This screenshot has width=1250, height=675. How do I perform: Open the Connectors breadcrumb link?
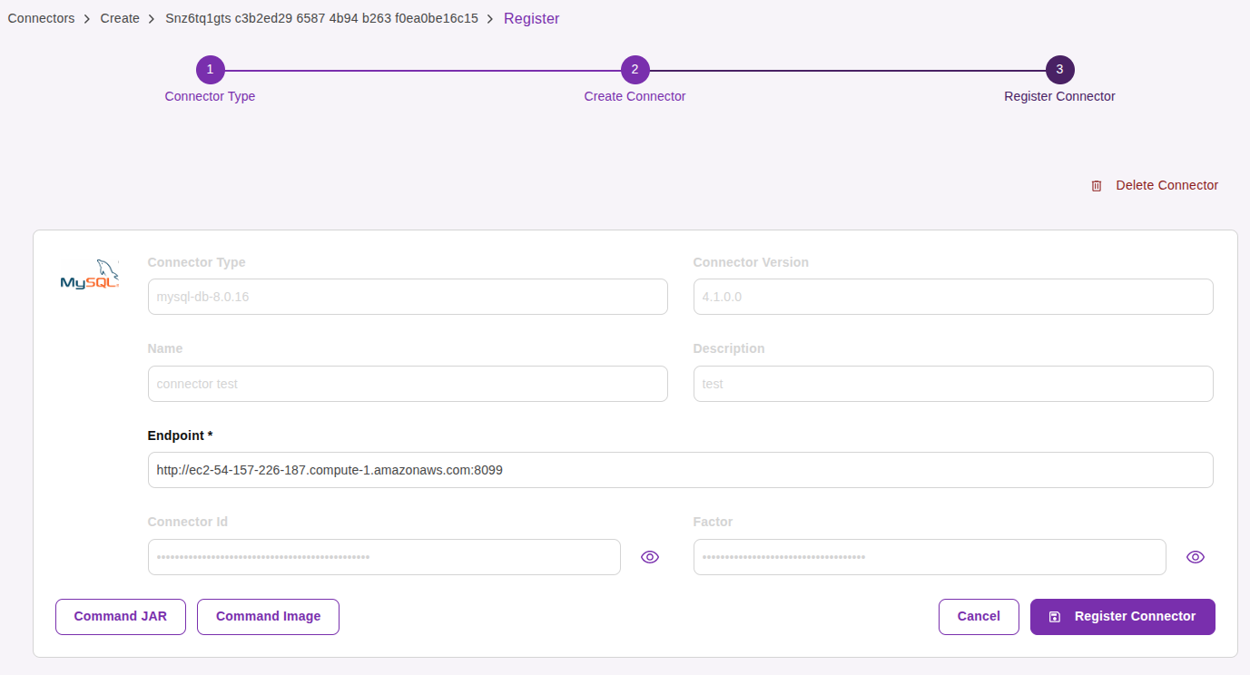(x=41, y=17)
